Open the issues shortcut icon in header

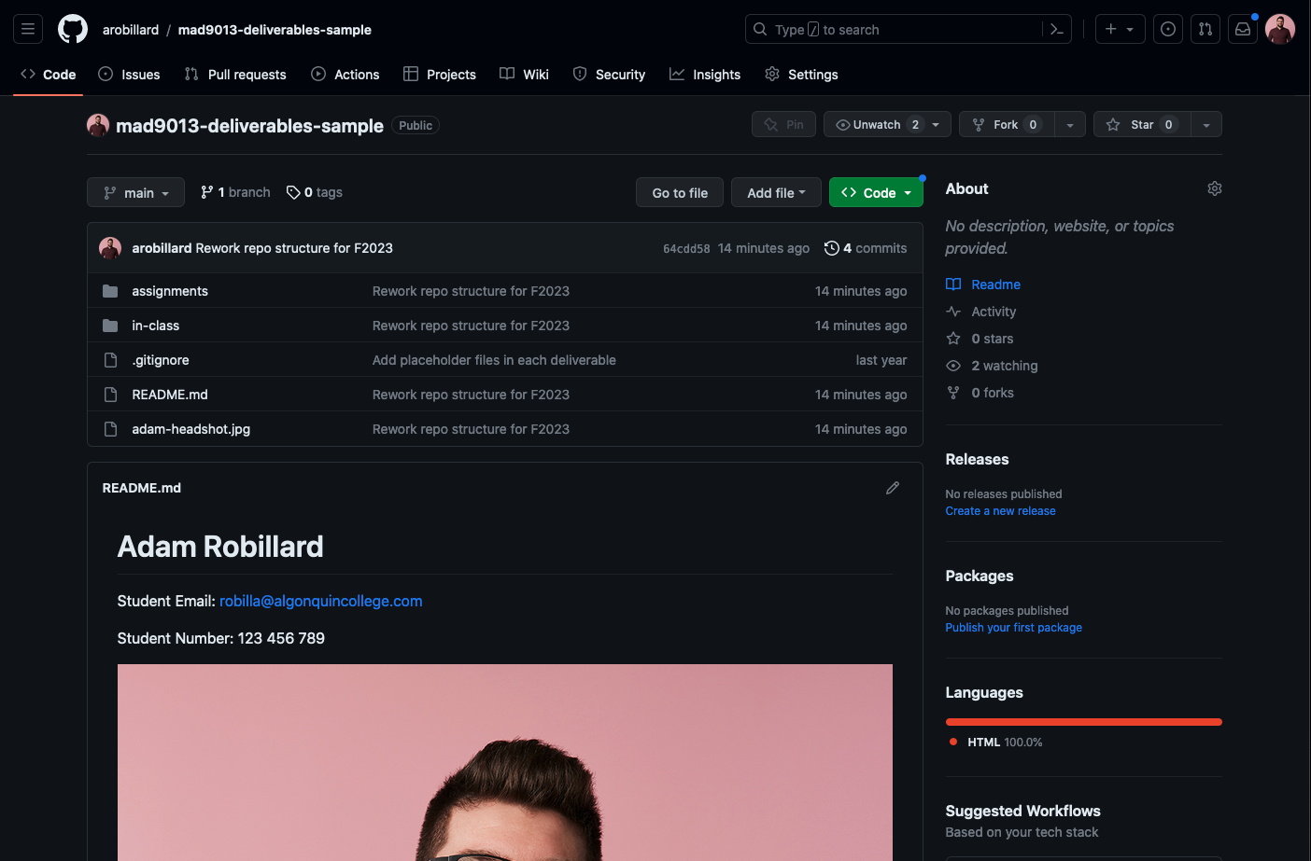pyautogui.click(x=1168, y=29)
